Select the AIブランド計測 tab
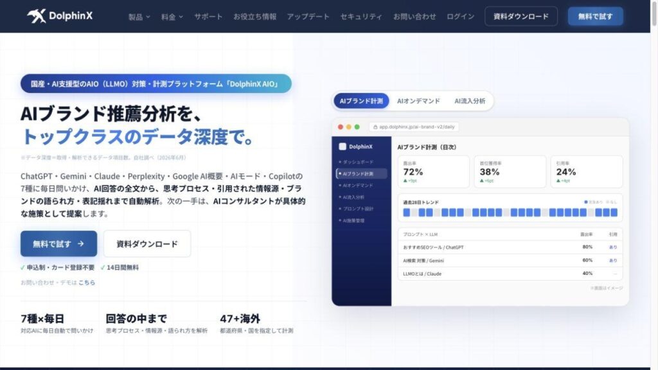 (361, 101)
